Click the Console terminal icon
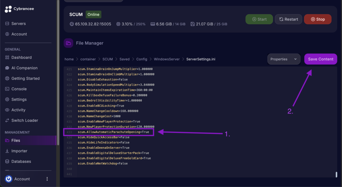The height and width of the screenshot is (187, 342). click(x=7, y=89)
